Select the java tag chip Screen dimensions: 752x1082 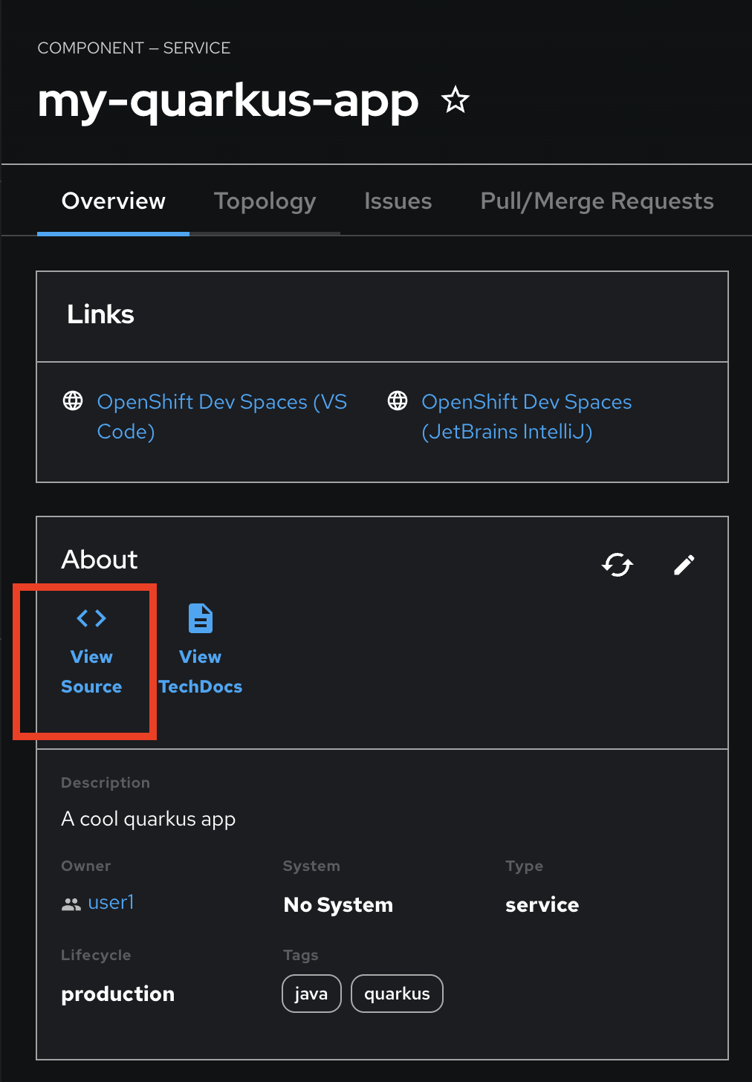click(x=311, y=994)
